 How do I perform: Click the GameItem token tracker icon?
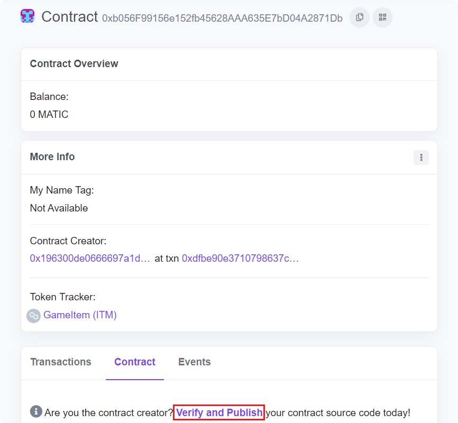(34, 316)
